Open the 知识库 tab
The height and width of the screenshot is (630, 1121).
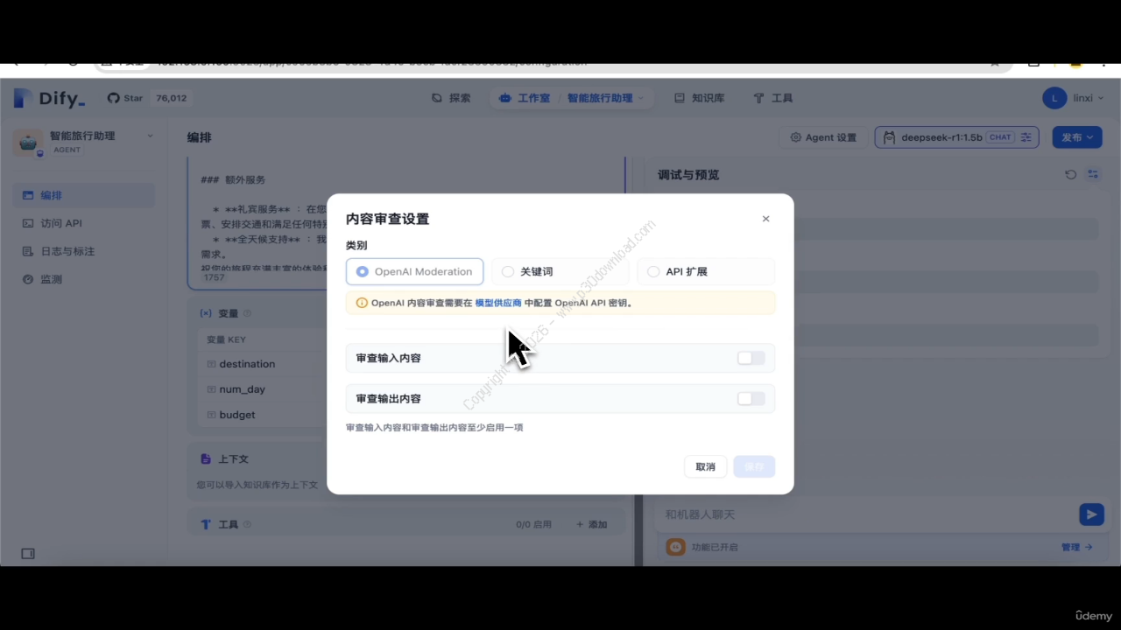699,98
